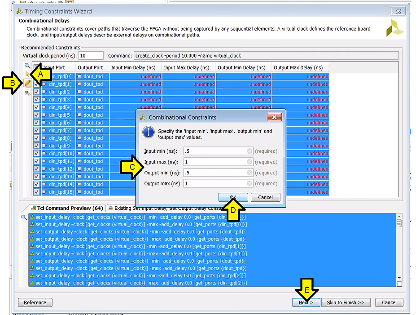Toggle checkbox for din_tpd[10] row
The height and width of the screenshot is (315, 420).
[37, 154]
